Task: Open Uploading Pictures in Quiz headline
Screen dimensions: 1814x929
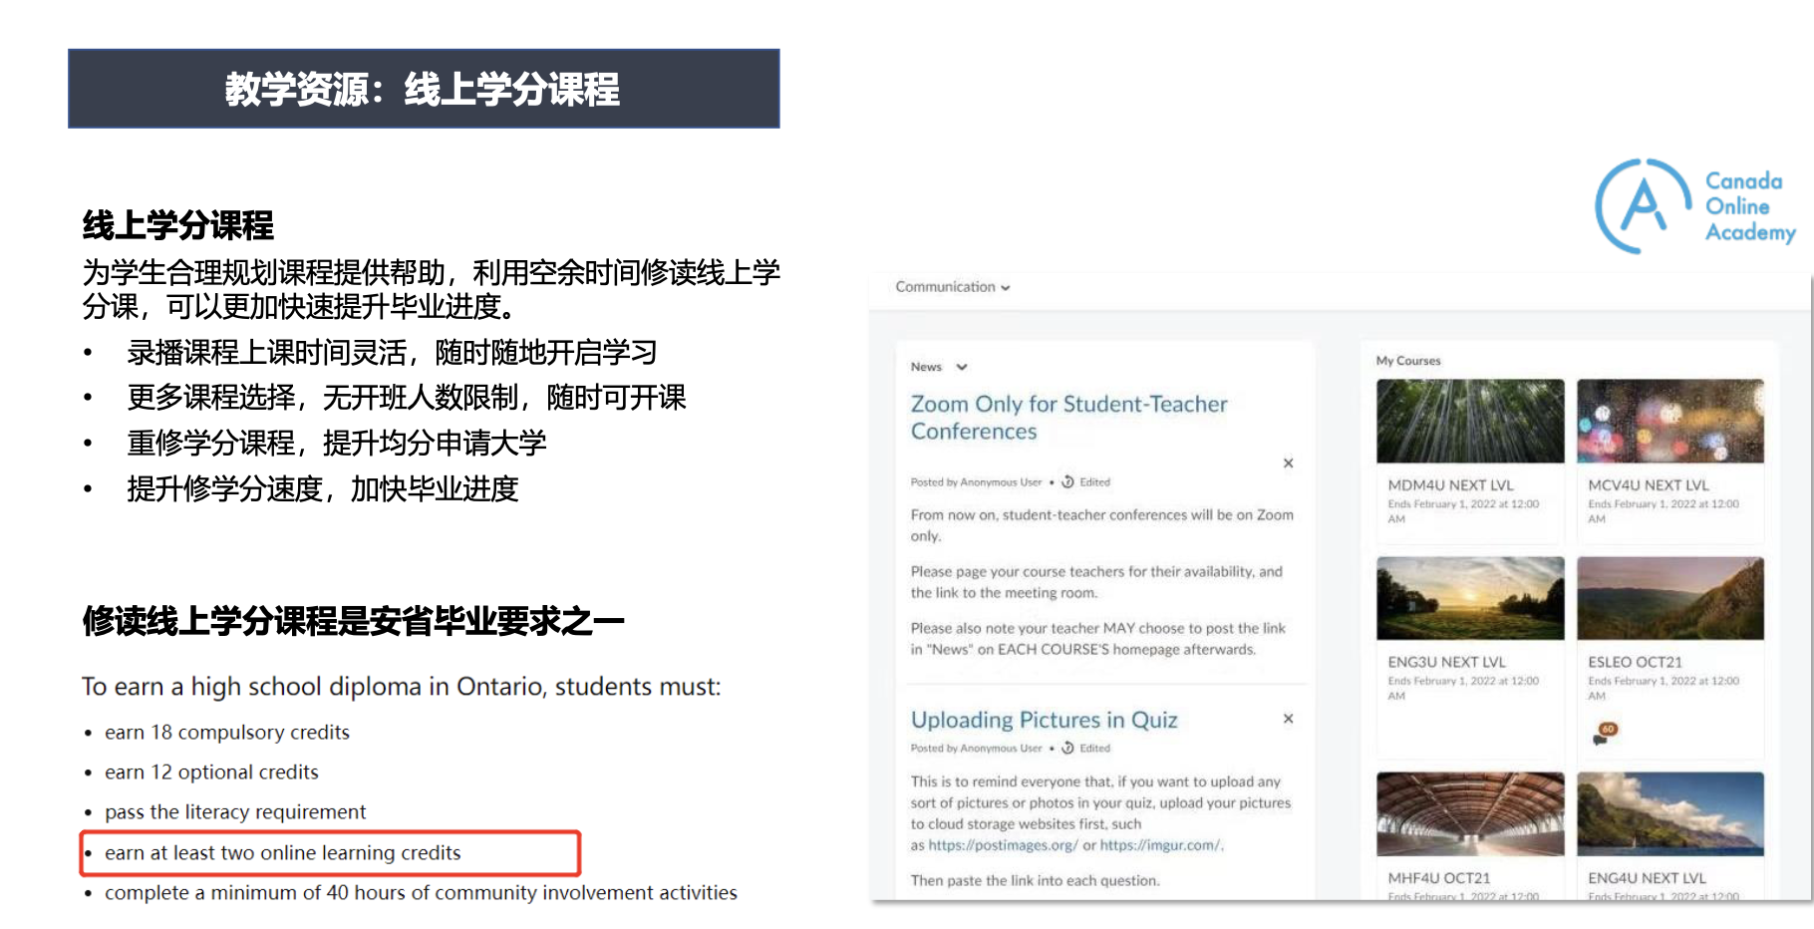Action: [x=1044, y=720]
